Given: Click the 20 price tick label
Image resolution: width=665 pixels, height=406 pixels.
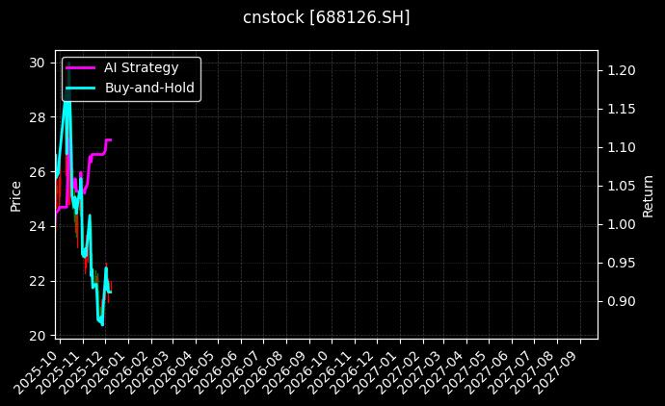Looking at the screenshot, I should click(37, 335).
